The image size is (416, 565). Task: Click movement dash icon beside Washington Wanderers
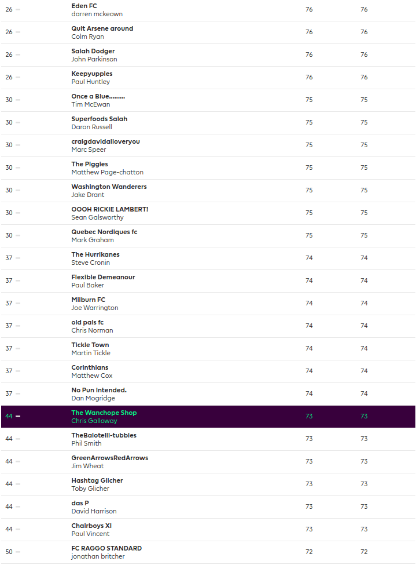(18, 191)
